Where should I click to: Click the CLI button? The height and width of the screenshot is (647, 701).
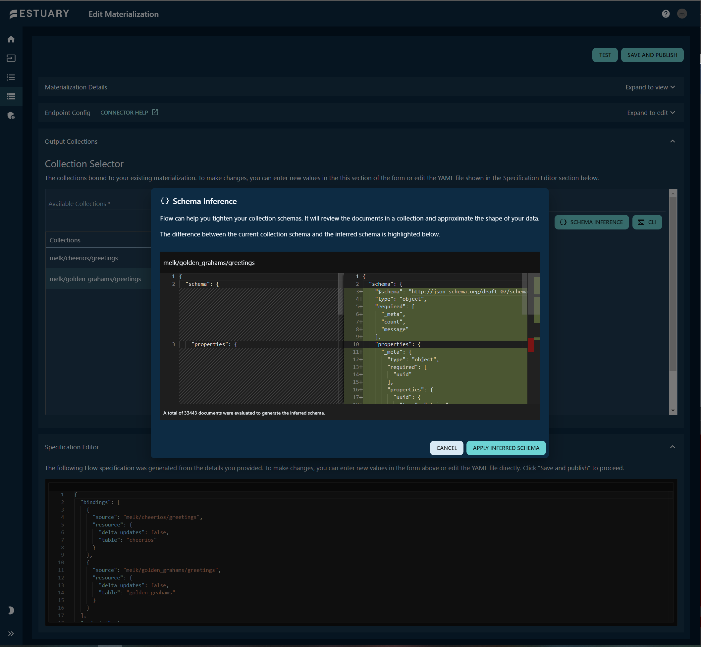click(647, 222)
